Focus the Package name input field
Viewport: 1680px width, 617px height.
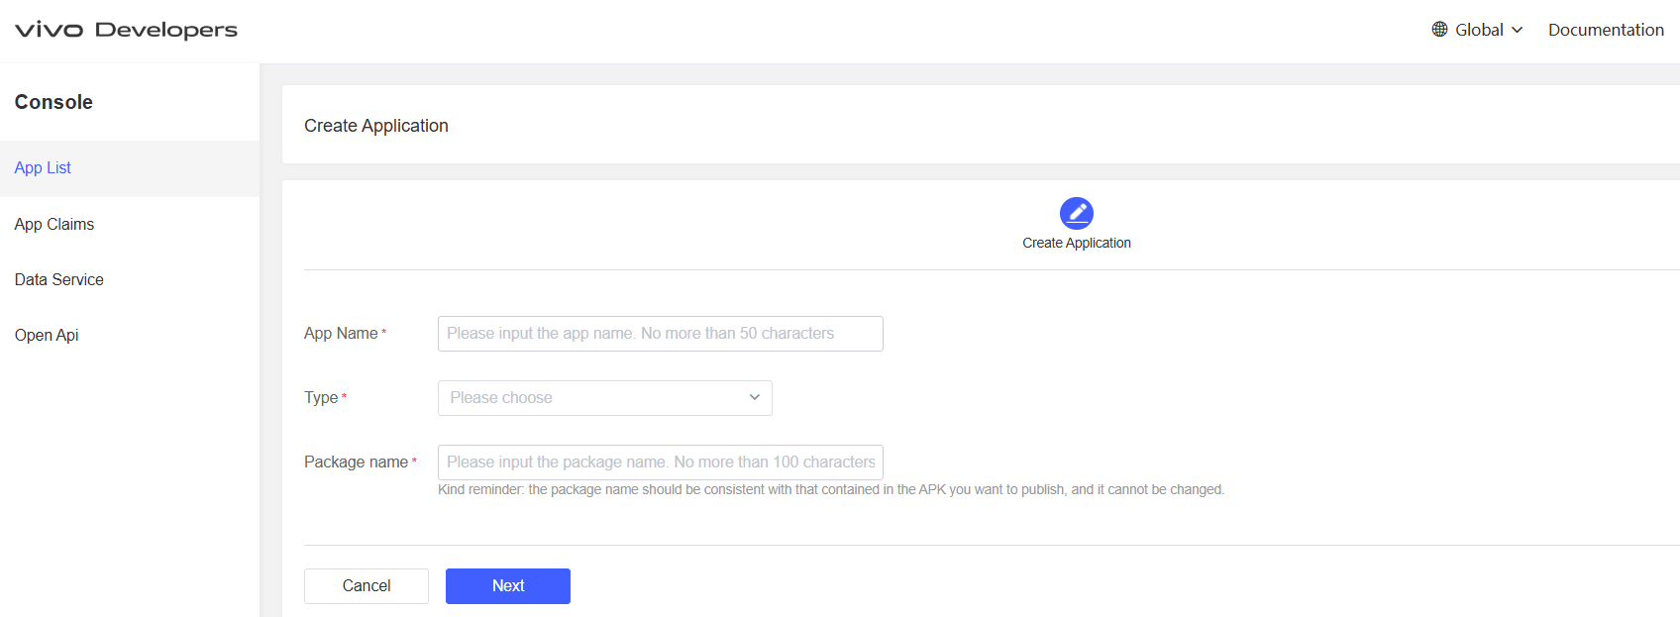[660, 463]
